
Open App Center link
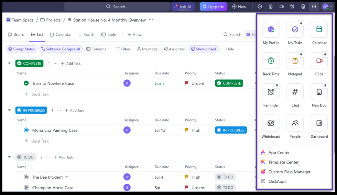(x=279, y=152)
